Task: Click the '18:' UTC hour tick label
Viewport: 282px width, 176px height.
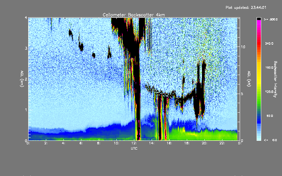Action: click(x=187, y=143)
